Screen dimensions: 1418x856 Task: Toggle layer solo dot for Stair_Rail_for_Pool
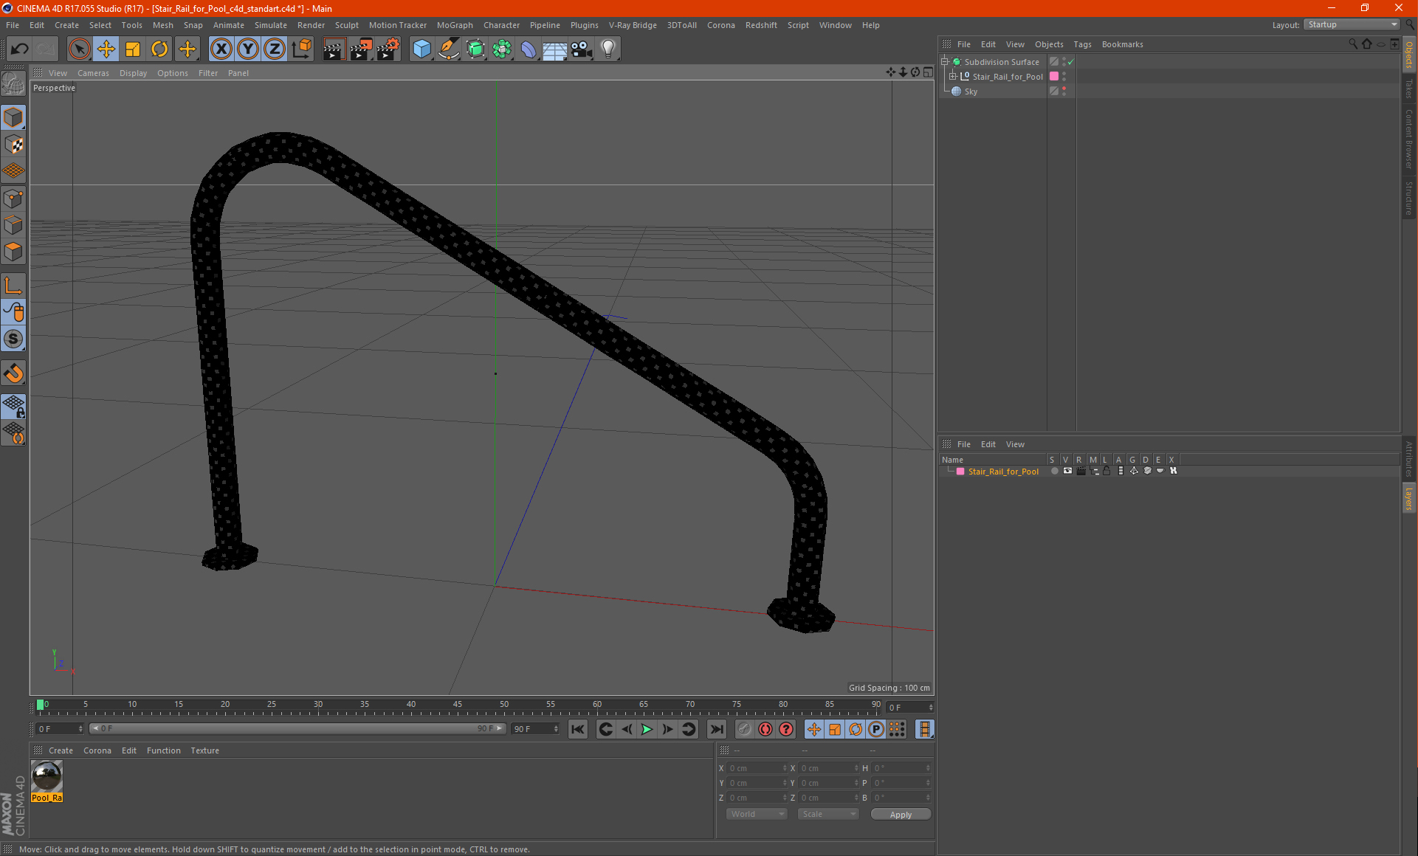tap(1054, 471)
